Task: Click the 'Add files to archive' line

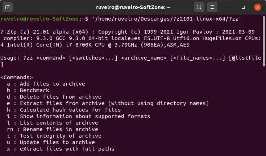Action: [46, 84]
